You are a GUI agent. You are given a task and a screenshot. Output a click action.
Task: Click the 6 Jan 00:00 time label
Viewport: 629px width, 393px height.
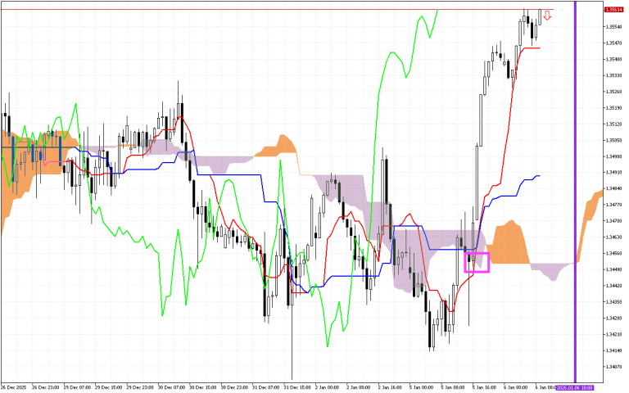(516, 388)
